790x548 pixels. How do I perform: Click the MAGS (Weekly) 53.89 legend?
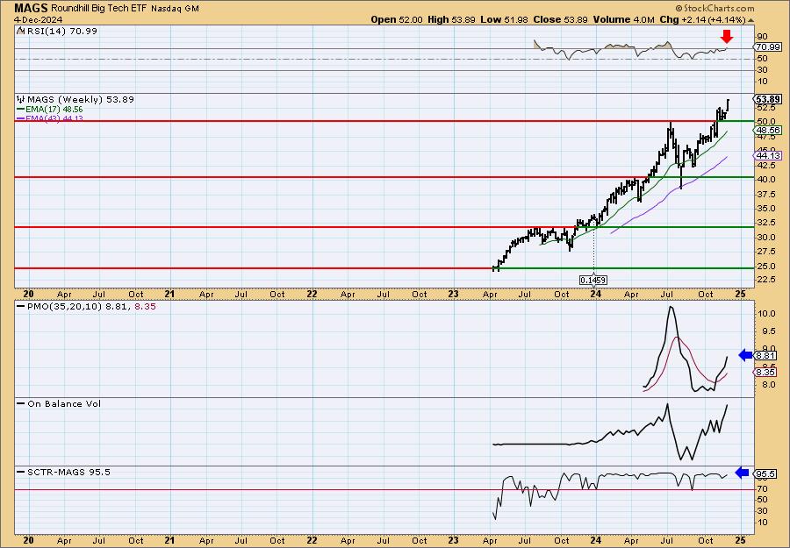pyautogui.click(x=81, y=99)
